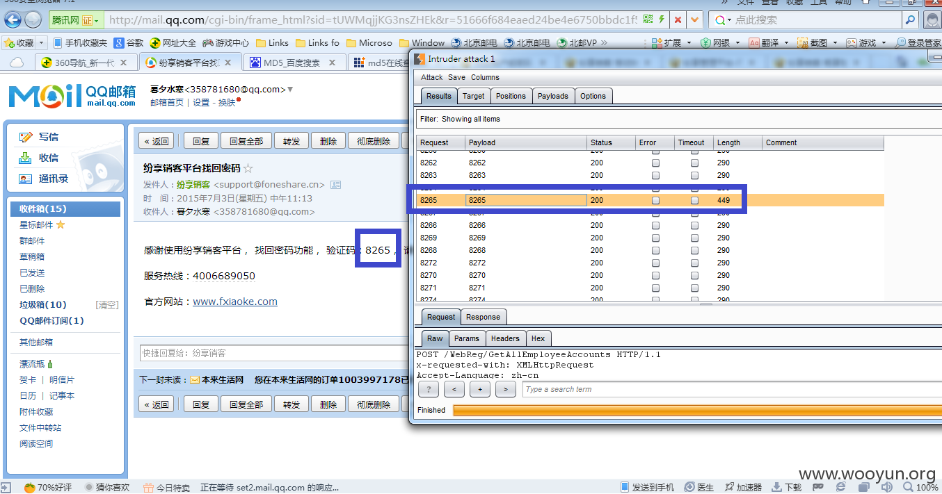Open the 收件箱(15) inbox folder
942x494 pixels.
click(x=66, y=208)
